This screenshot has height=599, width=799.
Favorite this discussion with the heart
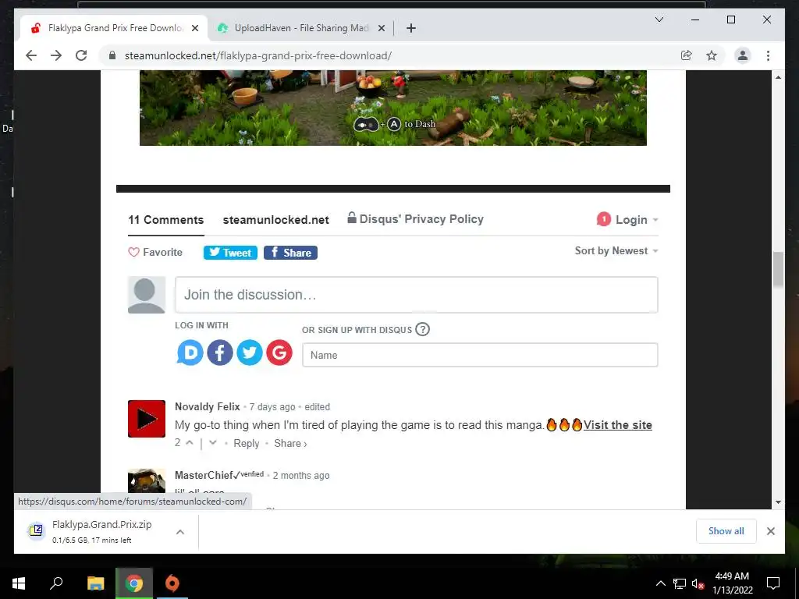[x=155, y=252]
